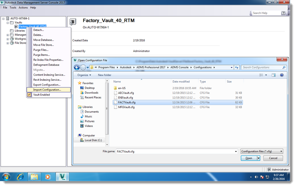Click the volume icon in system tray

click(256, 177)
